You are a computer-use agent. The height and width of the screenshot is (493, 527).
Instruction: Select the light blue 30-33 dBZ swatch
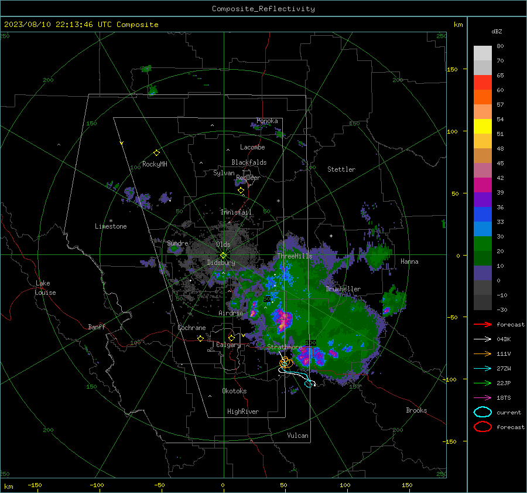coord(482,229)
